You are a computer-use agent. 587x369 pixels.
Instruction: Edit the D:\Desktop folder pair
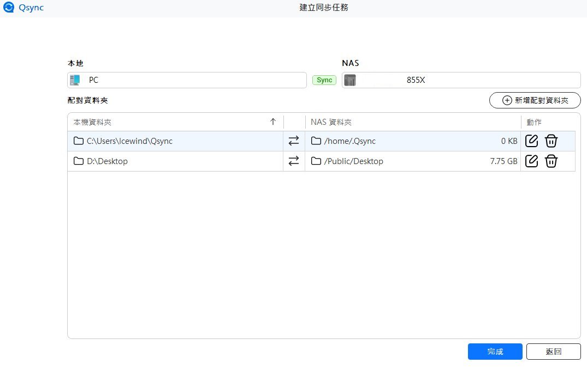coord(531,161)
